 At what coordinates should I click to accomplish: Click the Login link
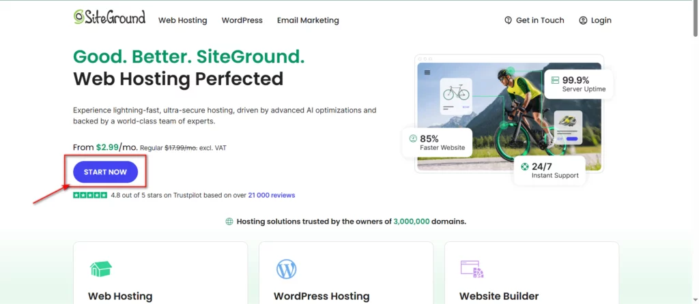(595, 20)
